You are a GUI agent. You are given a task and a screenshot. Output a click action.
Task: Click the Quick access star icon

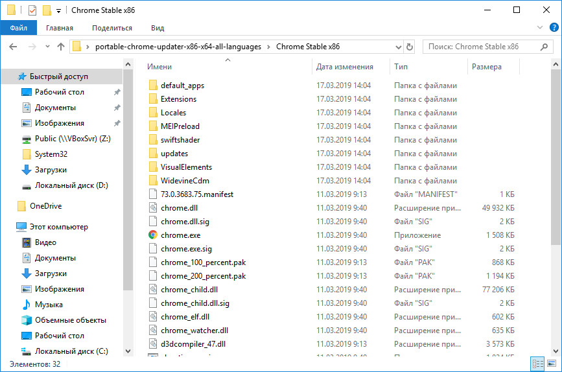pos(22,76)
